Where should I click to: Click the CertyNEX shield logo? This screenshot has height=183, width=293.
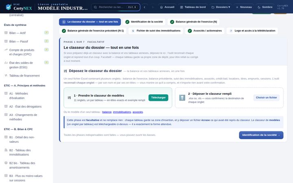tap(9, 7)
